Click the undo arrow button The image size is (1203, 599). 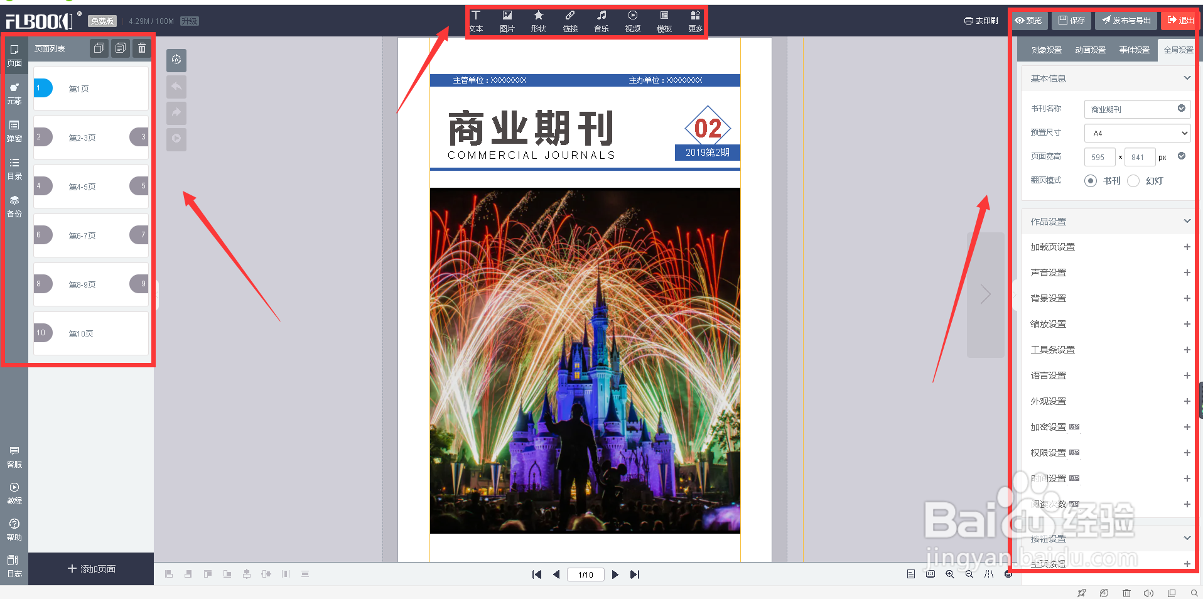coord(176,86)
